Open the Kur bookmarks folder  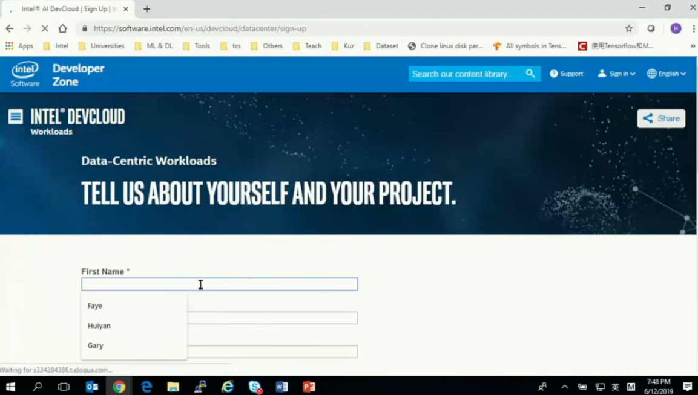343,46
